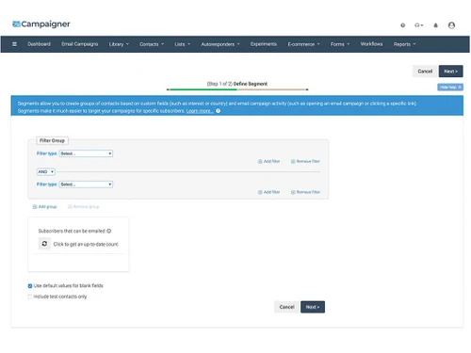Click the bottom Cancel button
471x353 pixels.
tap(286, 307)
